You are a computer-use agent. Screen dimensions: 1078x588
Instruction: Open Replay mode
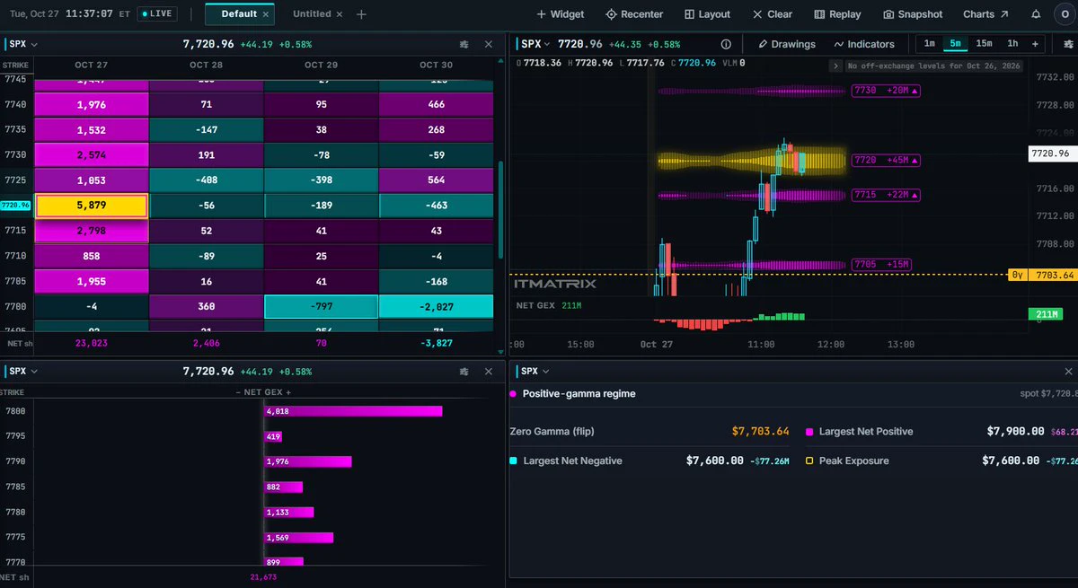[x=837, y=14]
